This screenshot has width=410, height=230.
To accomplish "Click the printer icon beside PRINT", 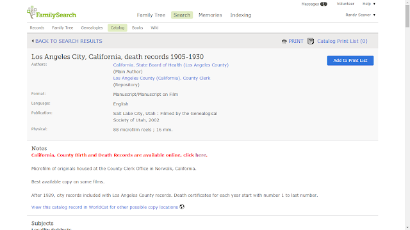I will tap(284, 42).
